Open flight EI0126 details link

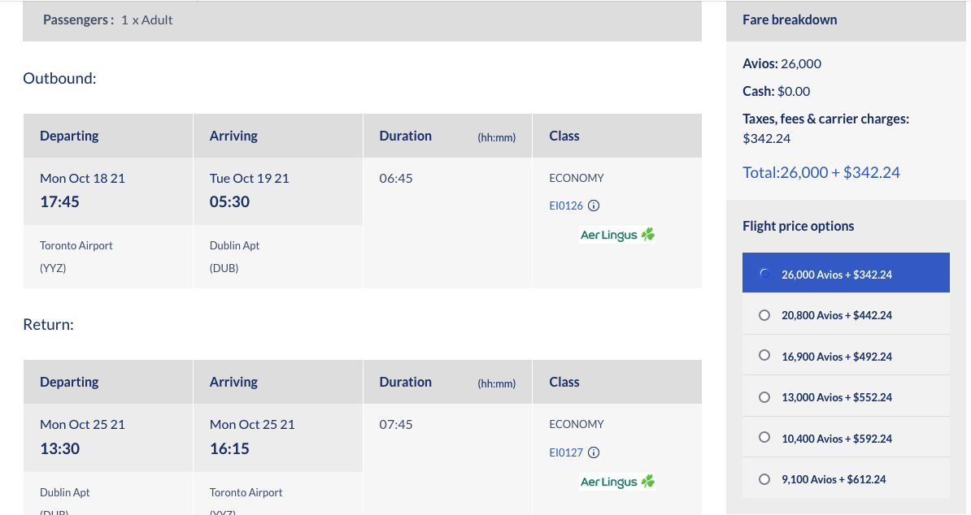(x=566, y=206)
